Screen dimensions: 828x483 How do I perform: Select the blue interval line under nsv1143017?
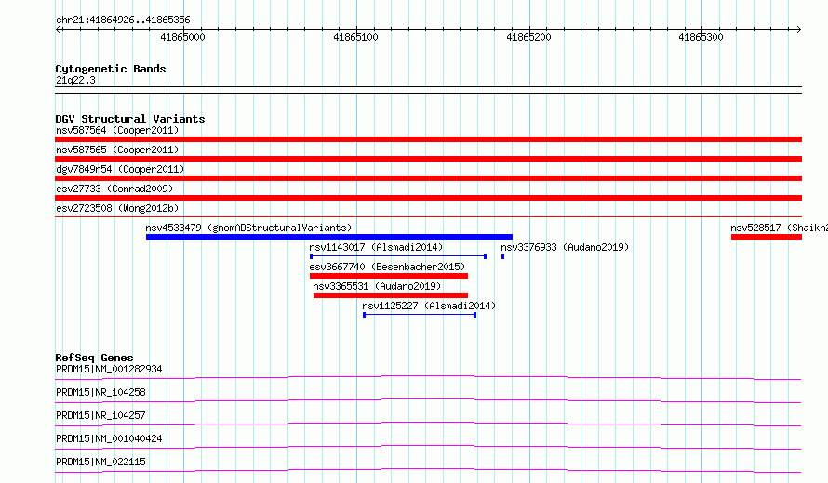(398, 256)
